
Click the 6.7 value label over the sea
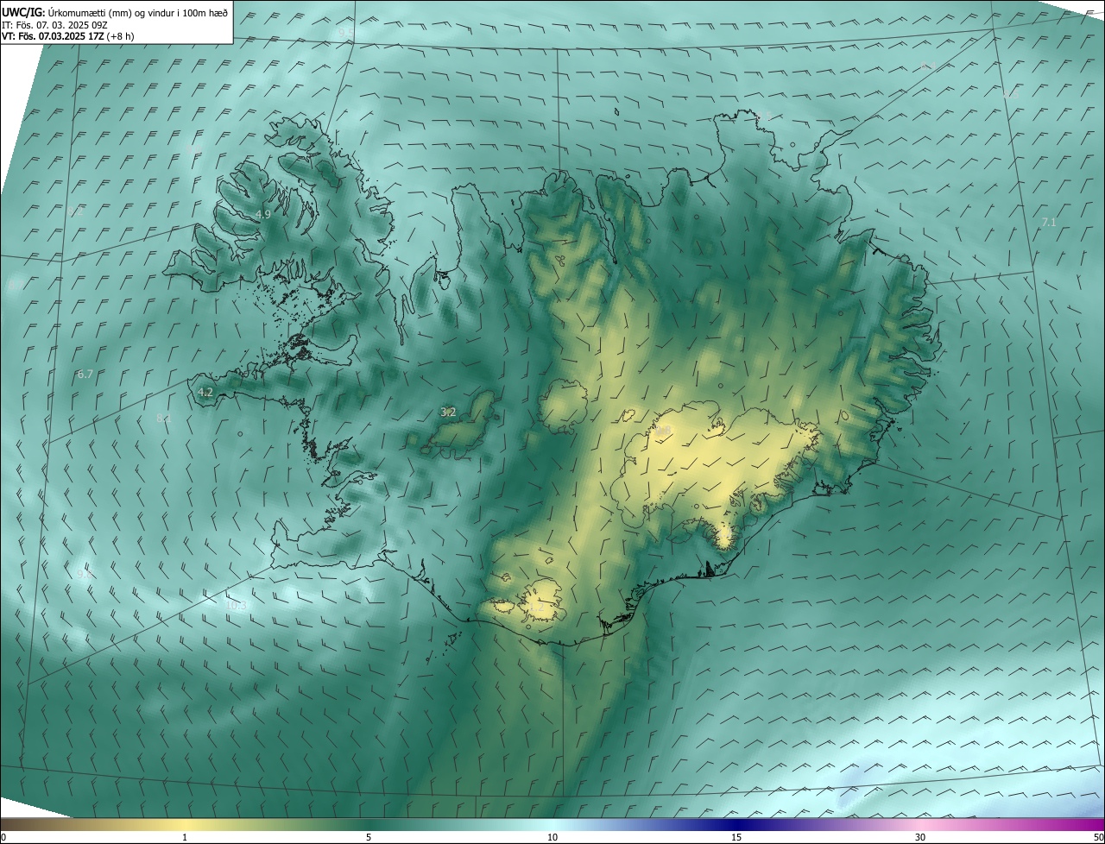85,375
